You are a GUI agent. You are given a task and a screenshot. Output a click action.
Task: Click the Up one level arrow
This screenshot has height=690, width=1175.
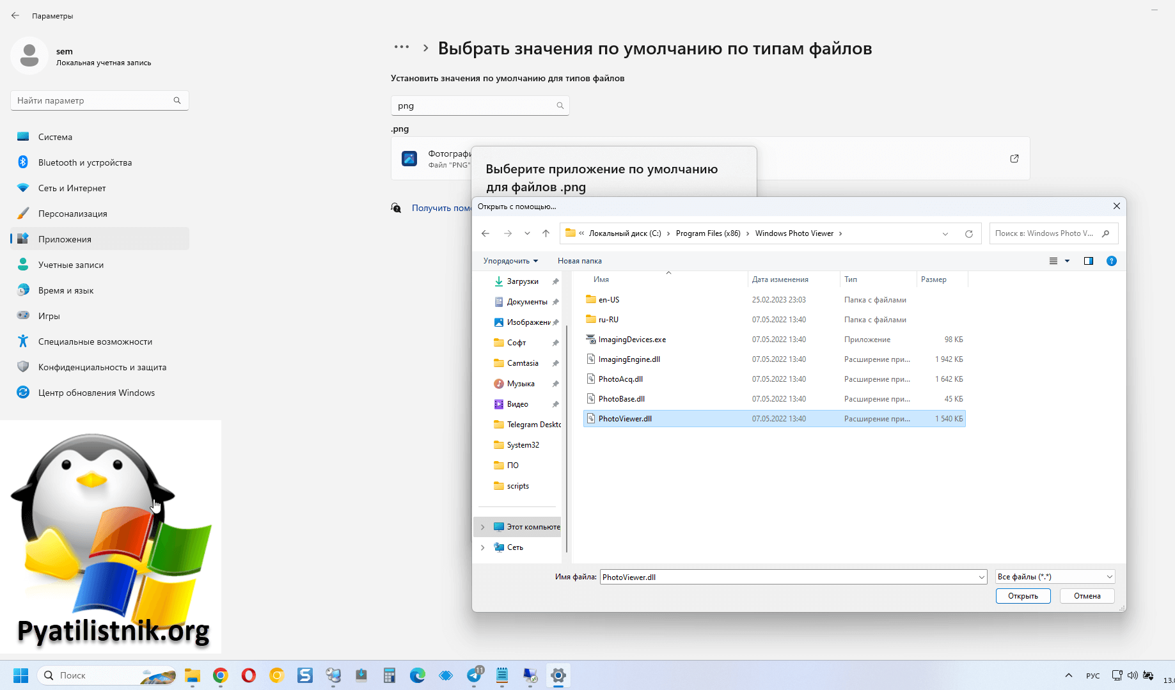(546, 233)
